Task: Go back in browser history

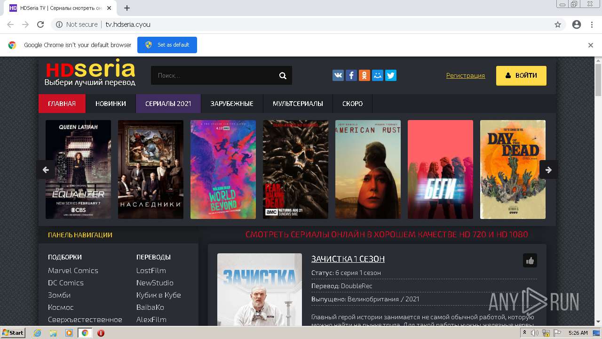Action: [x=10, y=24]
